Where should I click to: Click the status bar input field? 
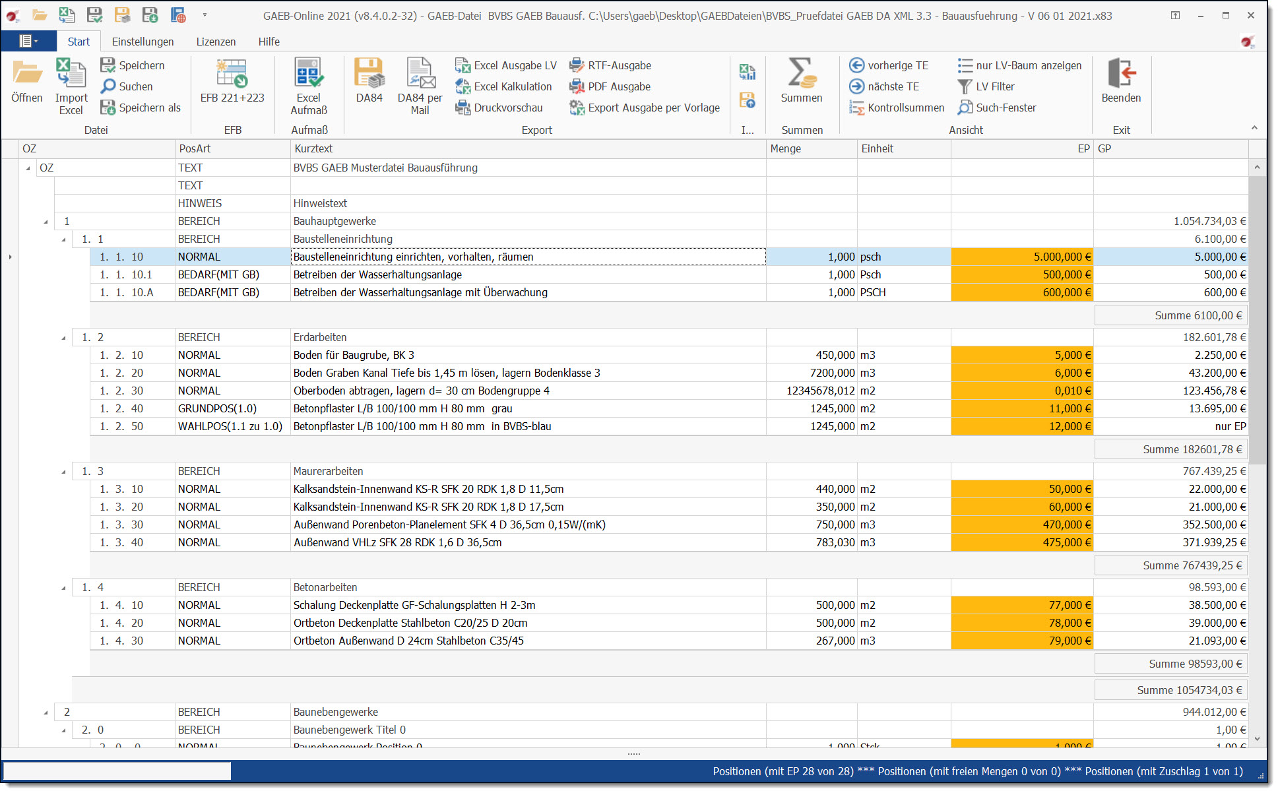tap(117, 771)
